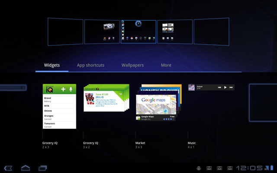Select the More tab

point(166,65)
